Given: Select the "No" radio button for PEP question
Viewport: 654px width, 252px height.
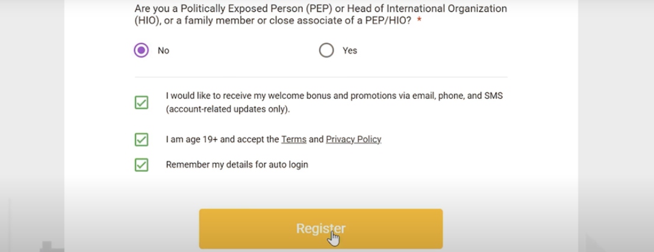Looking at the screenshot, I should (142, 50).
